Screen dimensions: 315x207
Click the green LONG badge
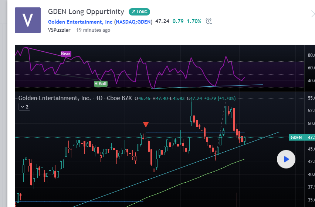[139, 12]
